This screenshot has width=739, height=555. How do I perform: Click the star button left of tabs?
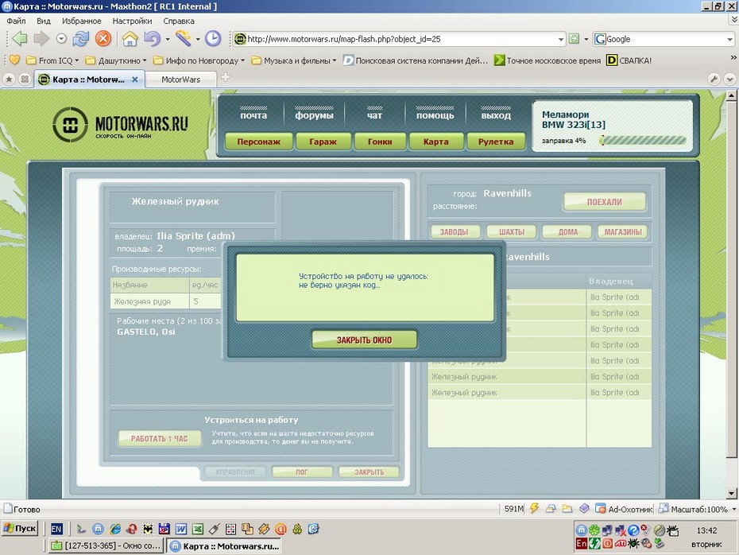pyautogui.click(x=9, y=80)
